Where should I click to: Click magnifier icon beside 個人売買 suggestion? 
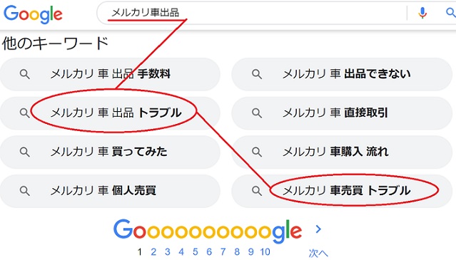(25, 191)
